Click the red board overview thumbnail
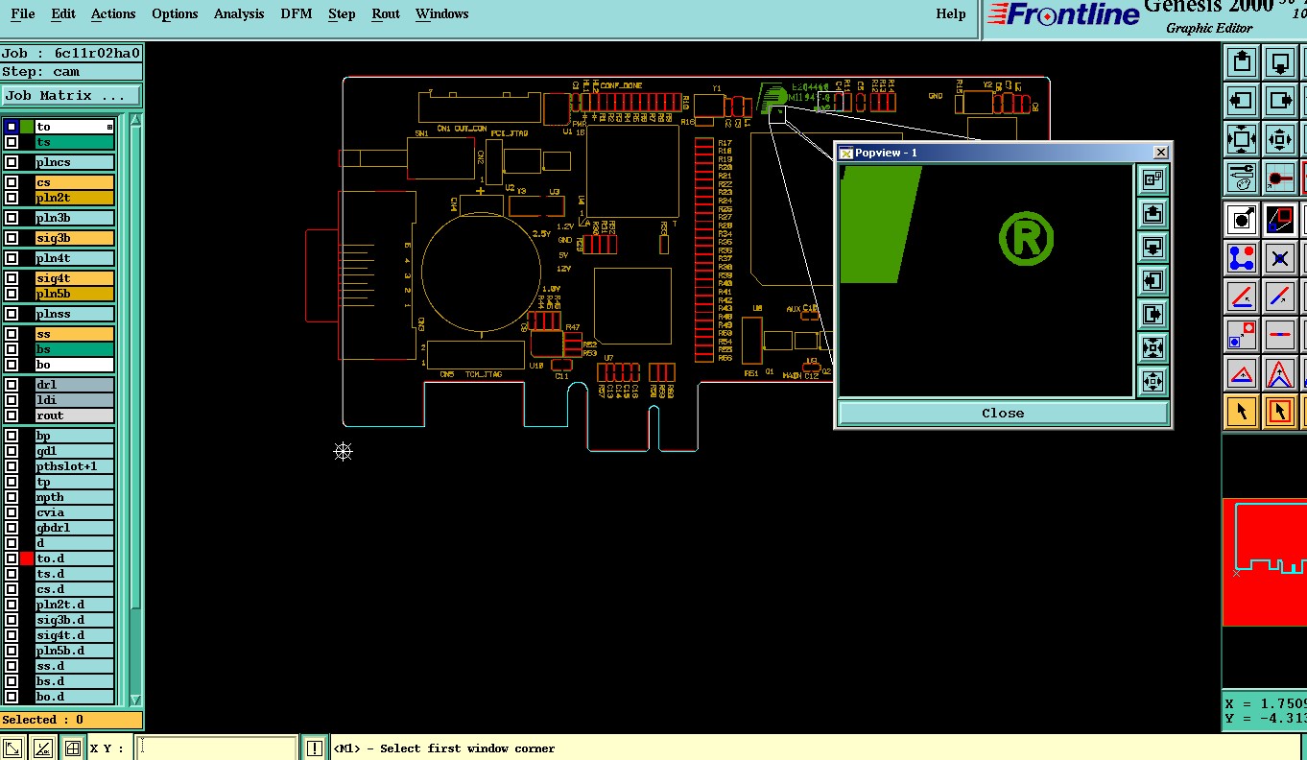The image size is (1307, 760). click(1265, 561)
